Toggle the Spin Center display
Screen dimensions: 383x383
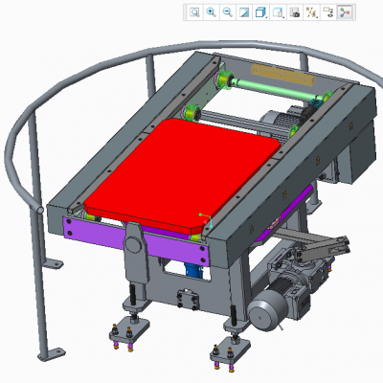pos(345,12)
